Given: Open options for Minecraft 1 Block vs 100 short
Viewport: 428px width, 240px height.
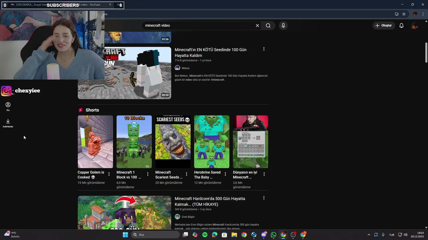Looking at the screenshot, I should (148, 174).
